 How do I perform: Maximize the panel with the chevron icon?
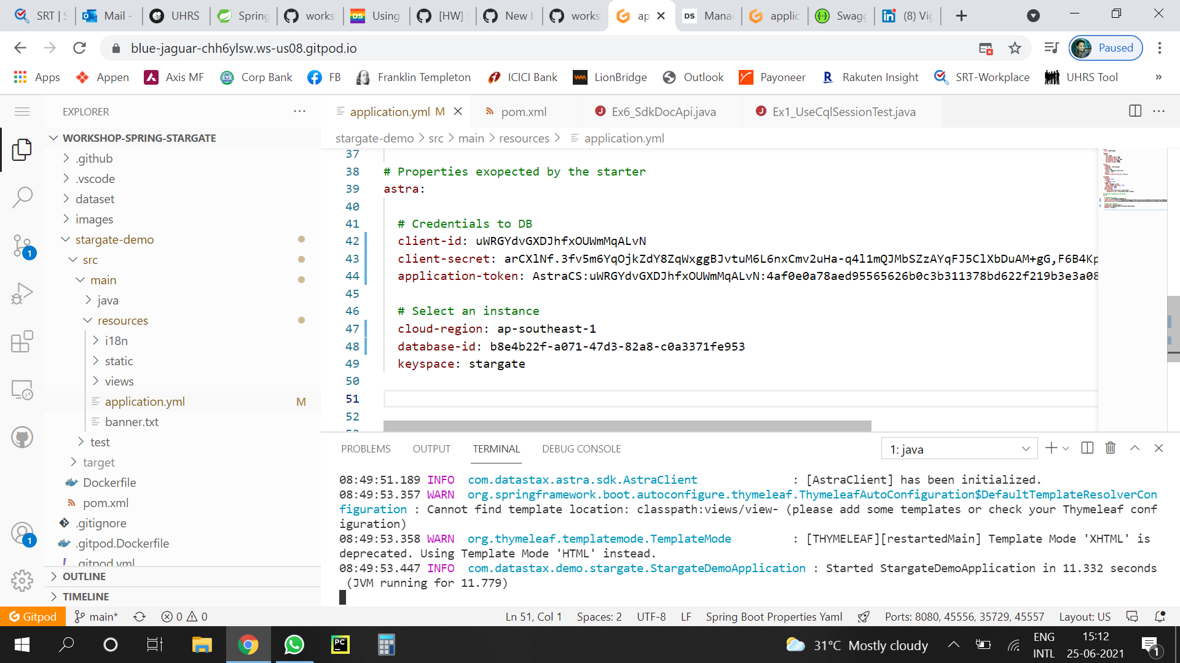coord(1134,448)
